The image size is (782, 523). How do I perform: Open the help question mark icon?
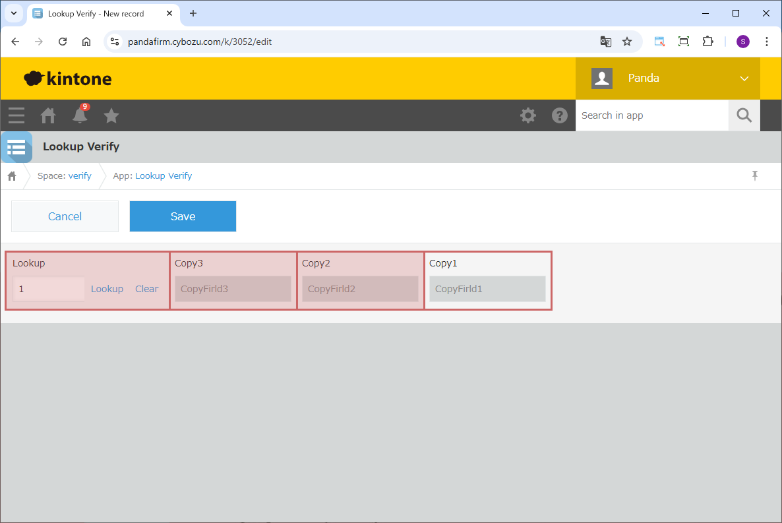click(x=559, y=115)
